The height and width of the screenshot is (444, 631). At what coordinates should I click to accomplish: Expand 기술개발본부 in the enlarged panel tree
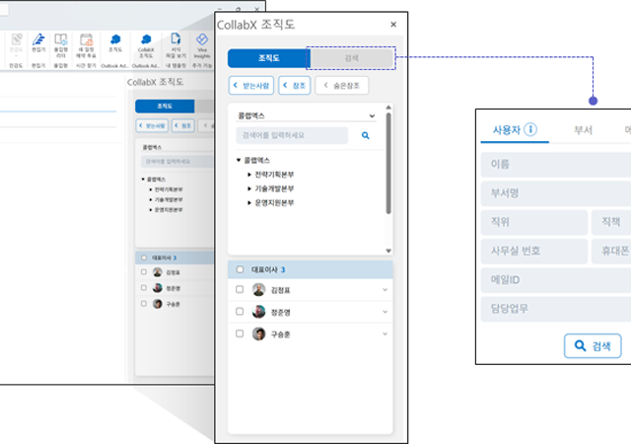tap(249, 188)
